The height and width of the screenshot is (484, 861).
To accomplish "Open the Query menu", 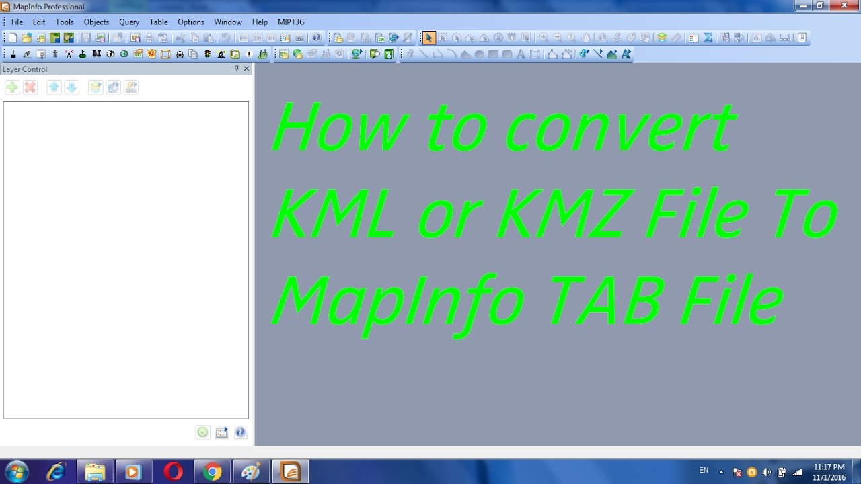I will pos(129,22).
